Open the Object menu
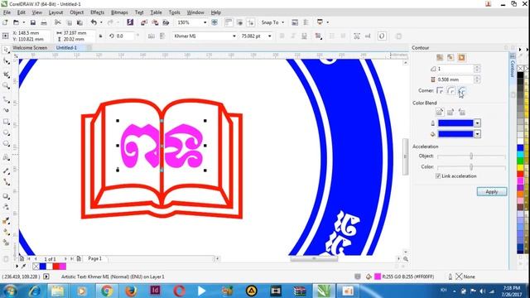Viewport: 530px width, 298px height. point(77,12)
